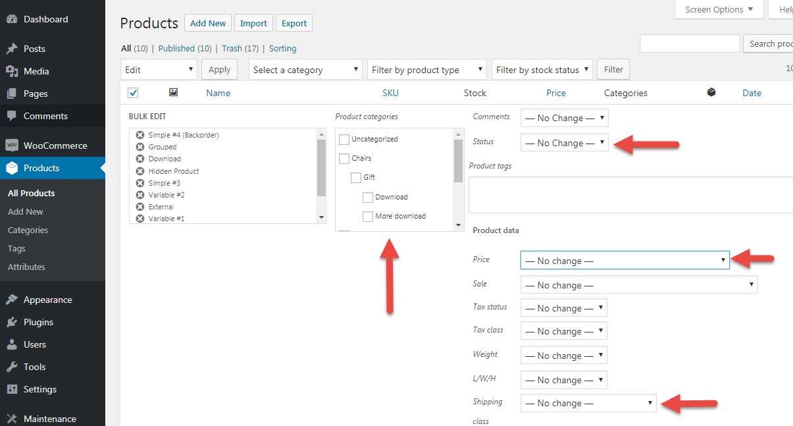
Task: Tick the Download category checkbox
Action: click(x=368, y=197)
